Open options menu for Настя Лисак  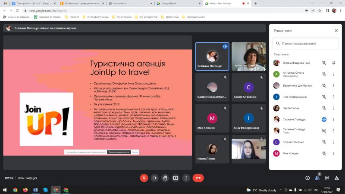334,108
